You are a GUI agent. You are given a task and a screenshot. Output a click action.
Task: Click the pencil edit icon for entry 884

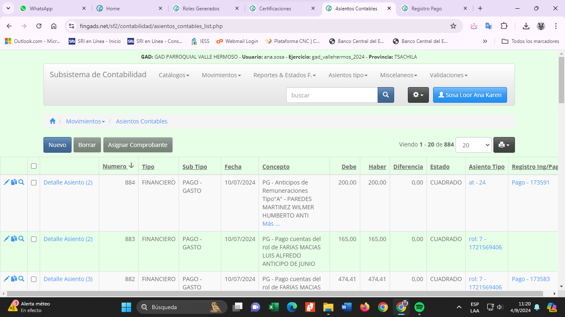pyautogui.click(x=6, y=182)
